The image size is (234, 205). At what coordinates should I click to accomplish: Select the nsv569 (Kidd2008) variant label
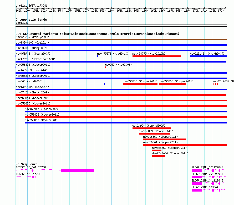pyautogui.click(x=118, y=65)
